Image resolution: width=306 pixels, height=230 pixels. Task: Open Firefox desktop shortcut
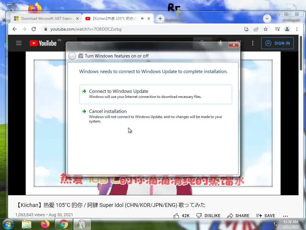[35, 8]
